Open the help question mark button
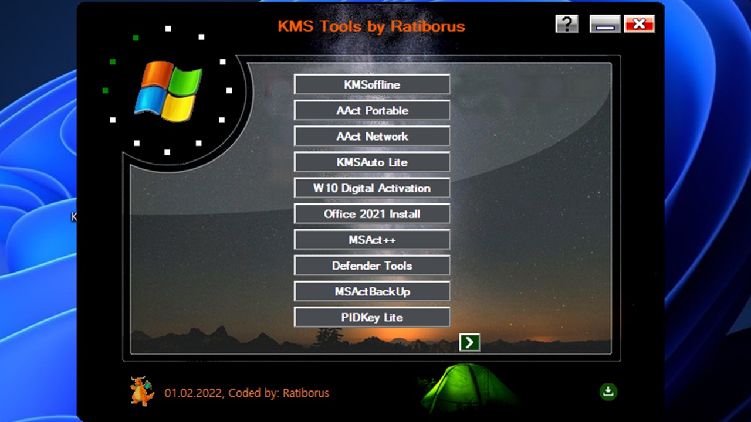This screenshot has height=422, width=751. click(x=567, y=24)
